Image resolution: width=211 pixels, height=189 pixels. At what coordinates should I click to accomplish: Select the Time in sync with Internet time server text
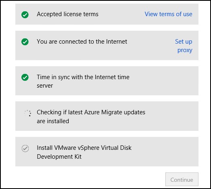tap(83, 81)
